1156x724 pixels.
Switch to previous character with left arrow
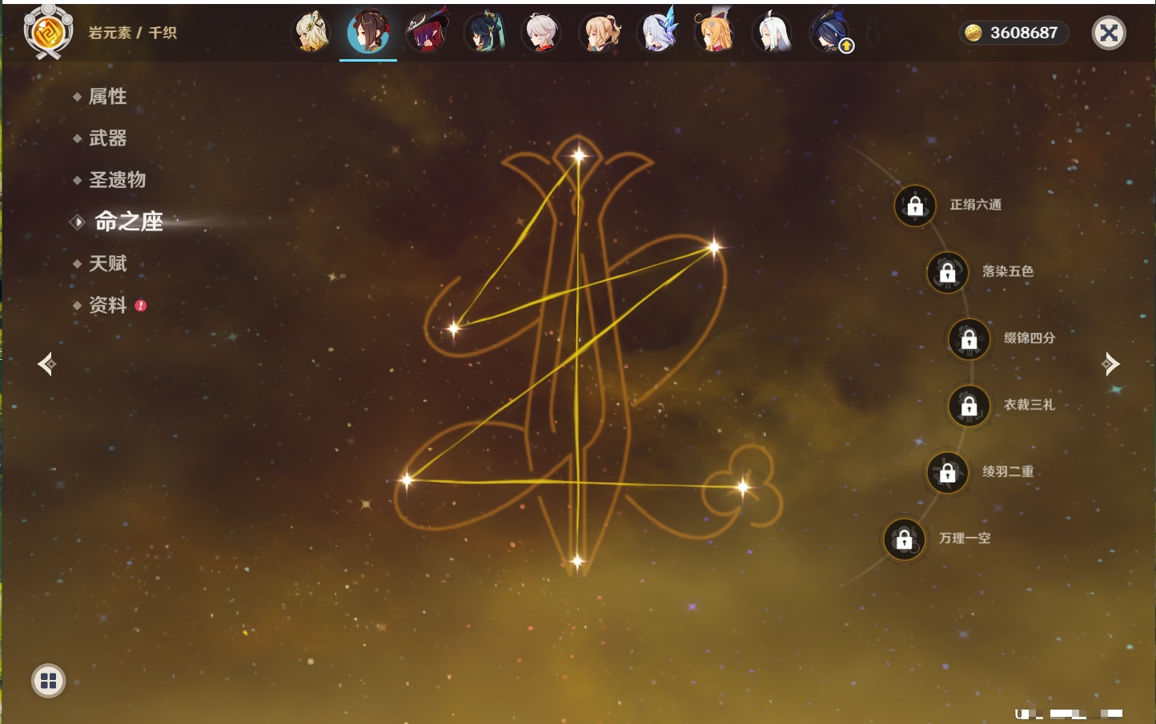click(46, 364)
